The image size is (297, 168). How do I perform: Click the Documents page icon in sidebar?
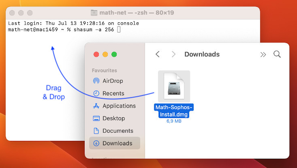point(96,131)
